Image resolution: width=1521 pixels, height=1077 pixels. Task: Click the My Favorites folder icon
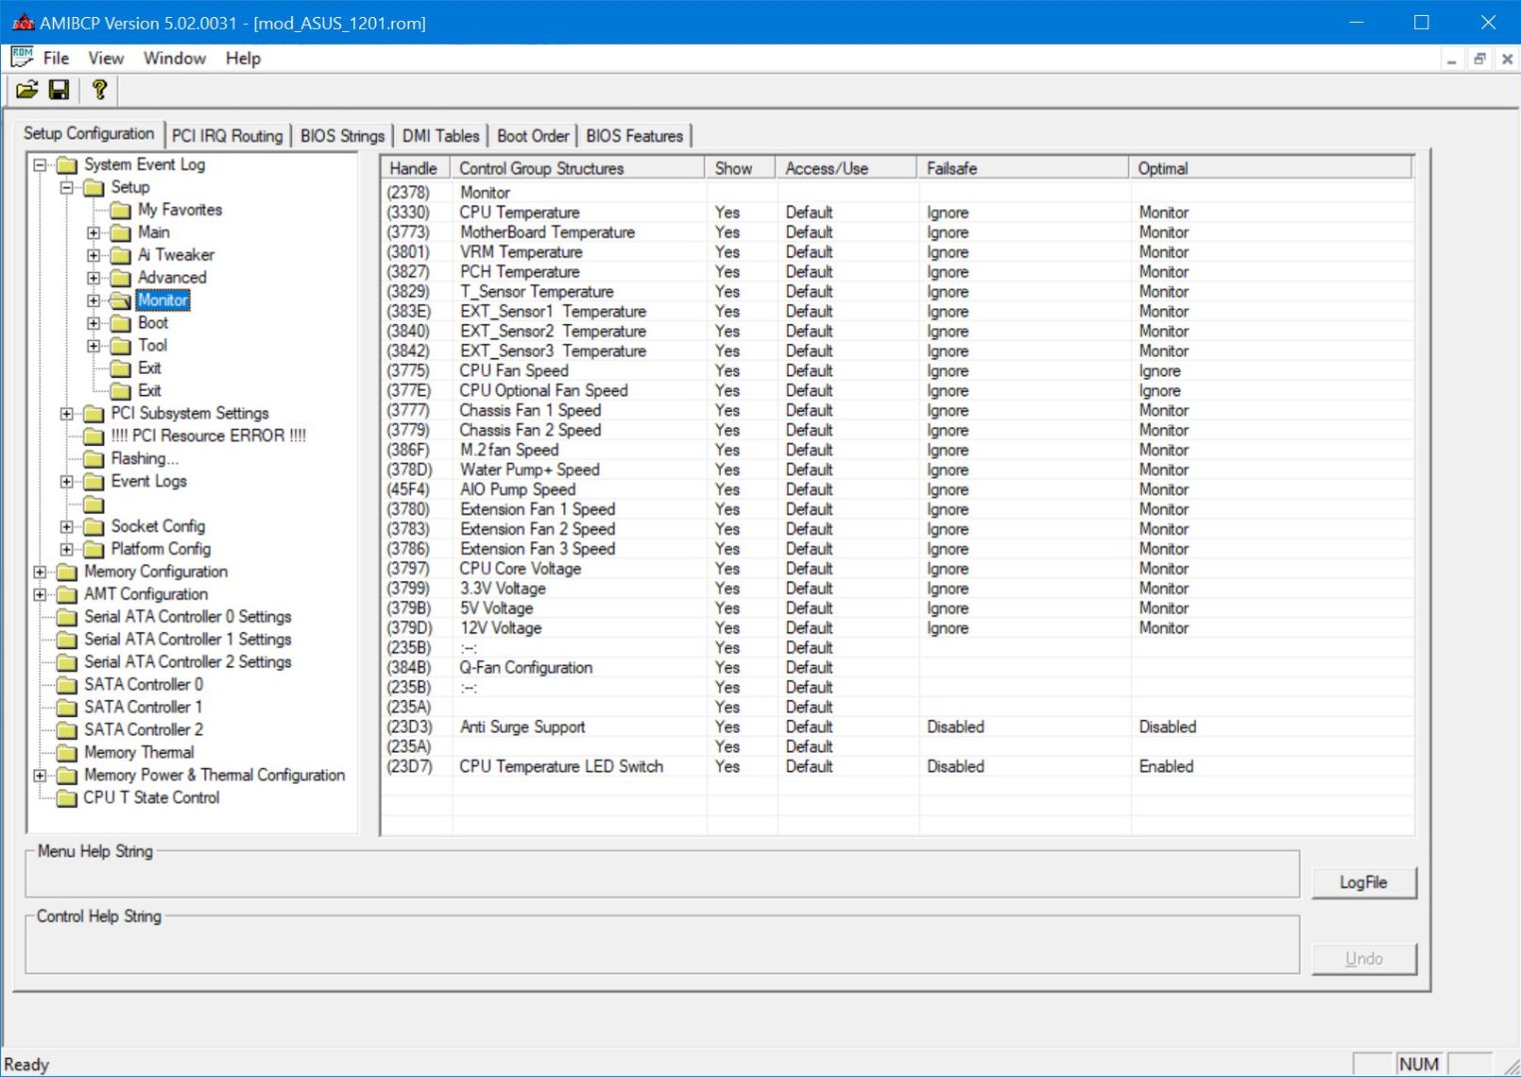[121, 210]
